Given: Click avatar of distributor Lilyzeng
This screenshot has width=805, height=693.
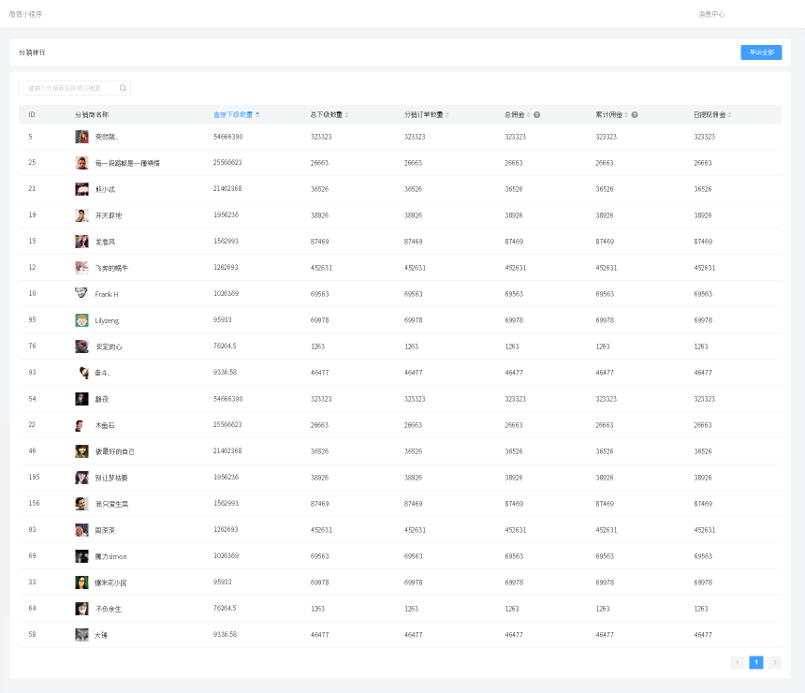Looking at the screenshot, I should (x=81, y=320).
